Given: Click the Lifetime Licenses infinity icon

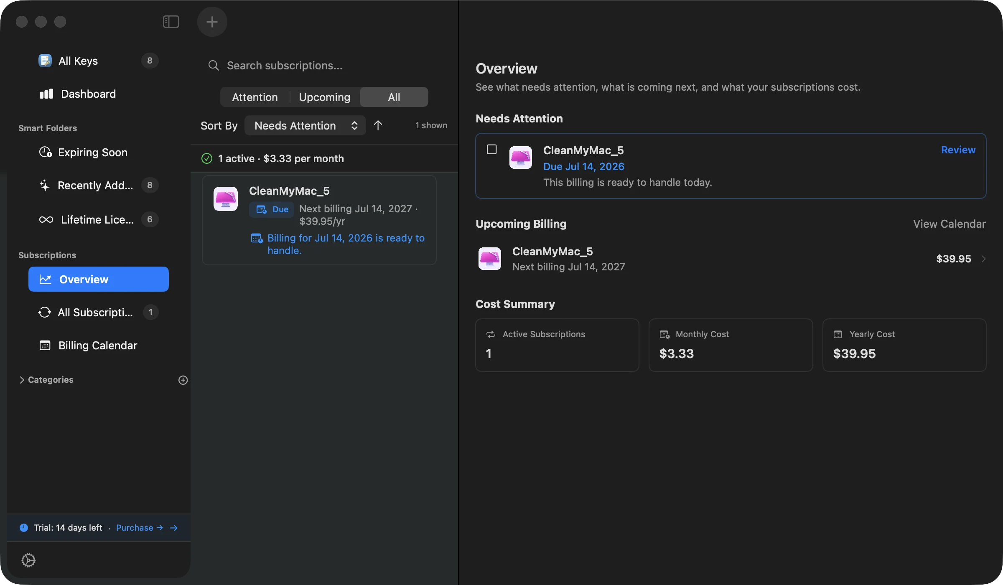Looking at the screenshot, I should 46,220.
